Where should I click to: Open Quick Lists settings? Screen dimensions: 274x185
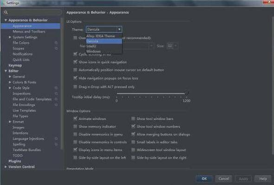pos(21,59)
